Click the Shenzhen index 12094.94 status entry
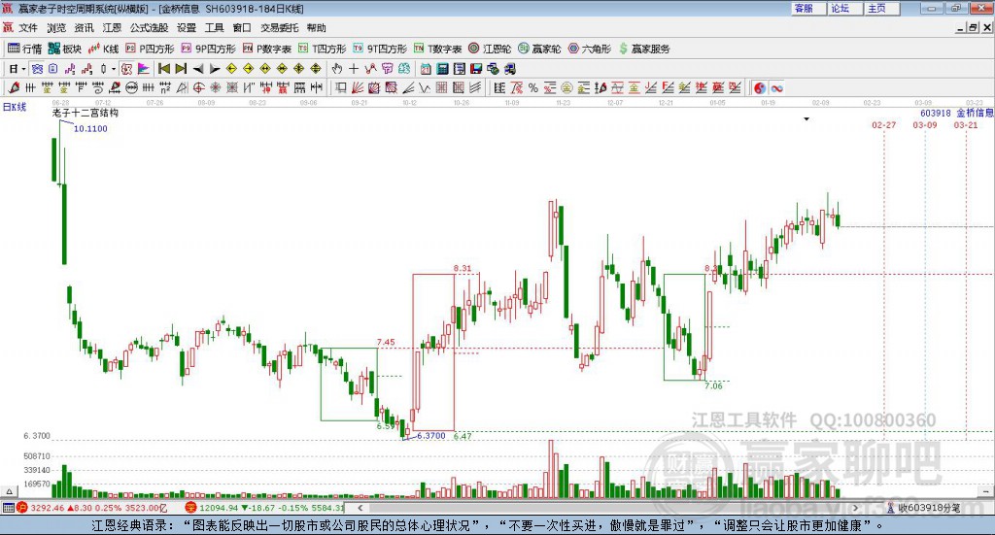 tap(264, 508)
